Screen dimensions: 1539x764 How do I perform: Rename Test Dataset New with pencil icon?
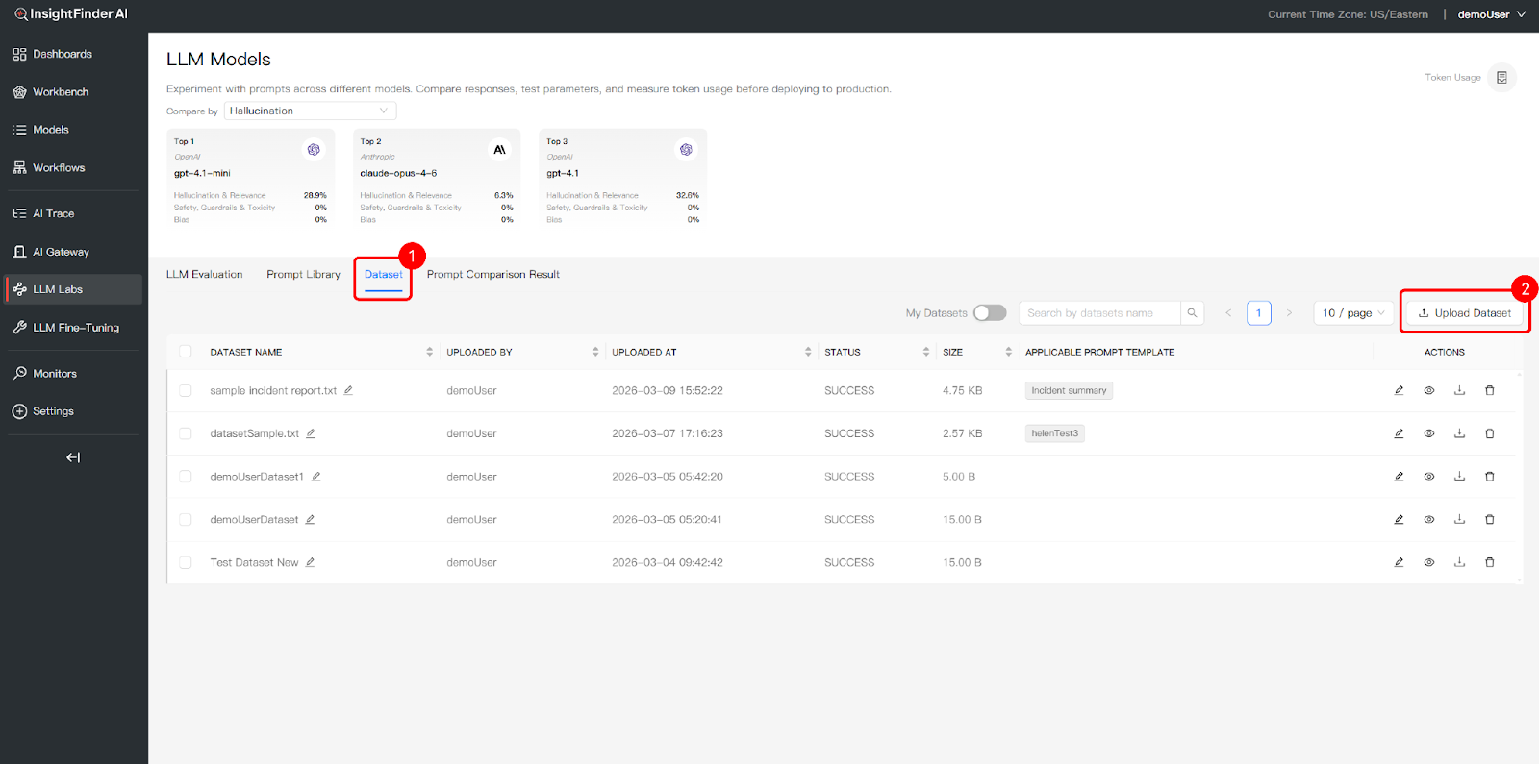[x=310, y=562]
